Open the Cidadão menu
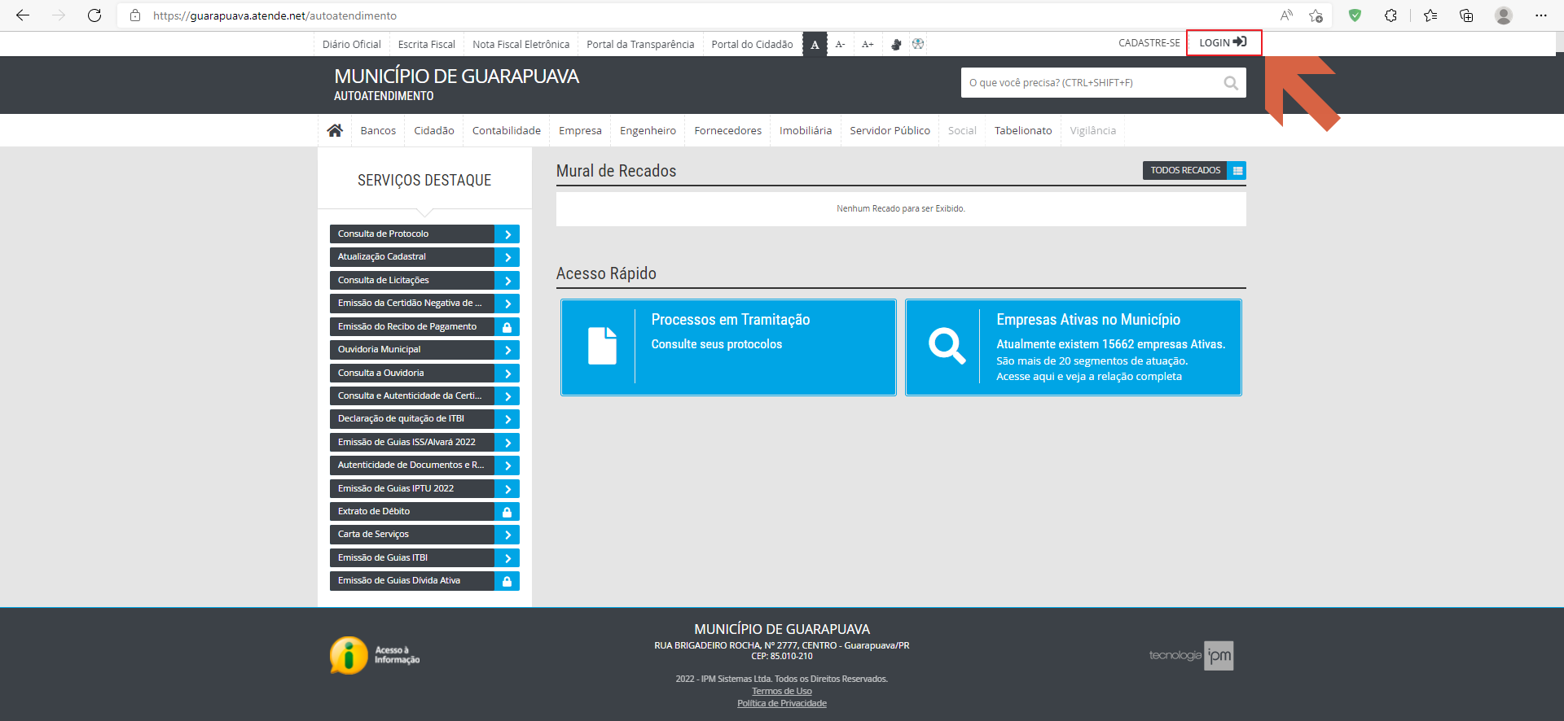This screenshot has width=1564, height=721. coord(434,130)
